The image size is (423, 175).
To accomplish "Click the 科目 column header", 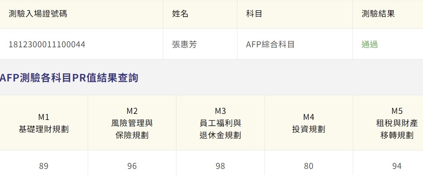I will point(254,14).
